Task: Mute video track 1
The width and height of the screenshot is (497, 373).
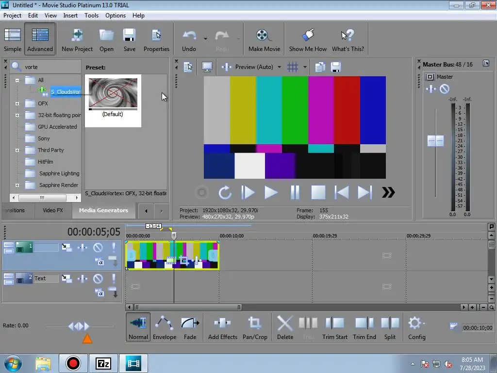Action: pyautogui.click(x=98, y=247)
